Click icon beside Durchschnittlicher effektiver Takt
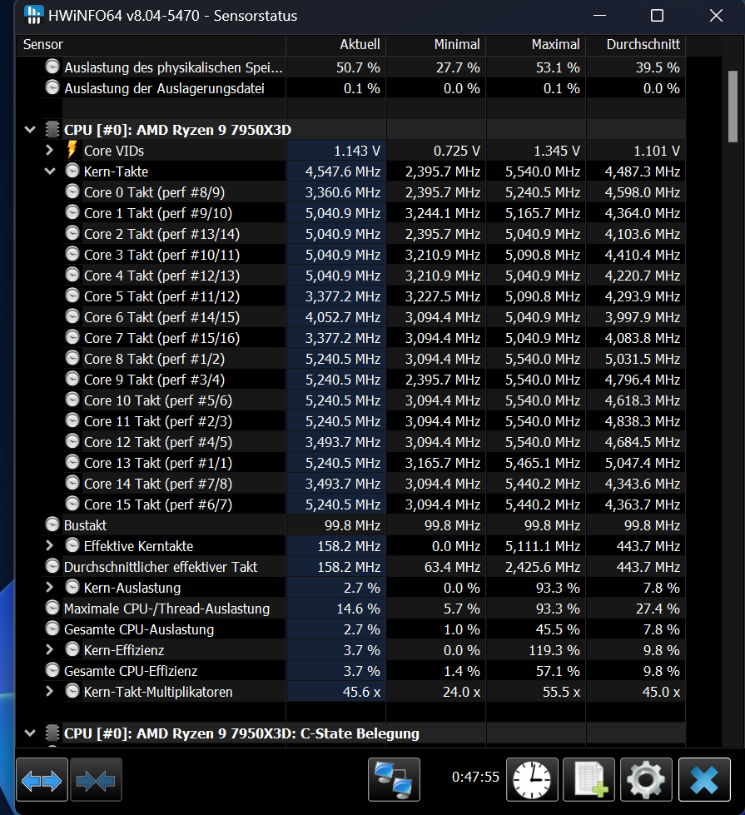Screen dimensions: 745x815 pyautogui.click(x=52, y=566)
